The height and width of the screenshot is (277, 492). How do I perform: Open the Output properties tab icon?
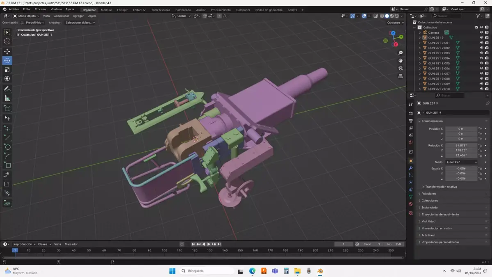410,121
